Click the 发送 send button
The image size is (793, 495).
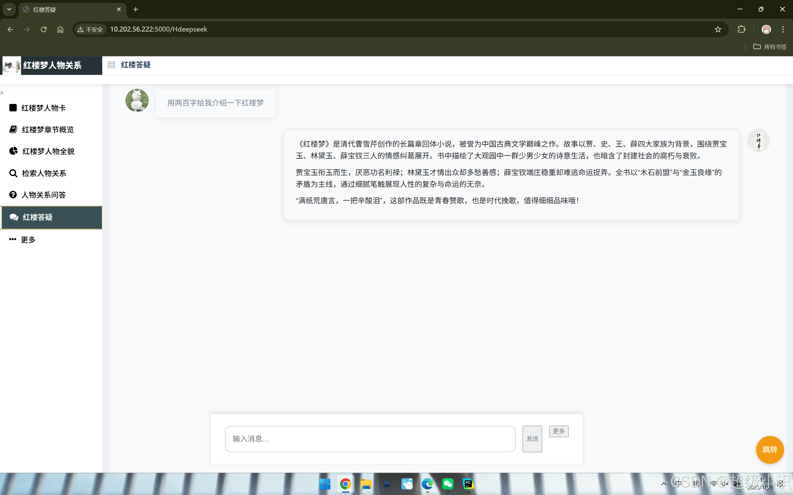pos(532,439)
